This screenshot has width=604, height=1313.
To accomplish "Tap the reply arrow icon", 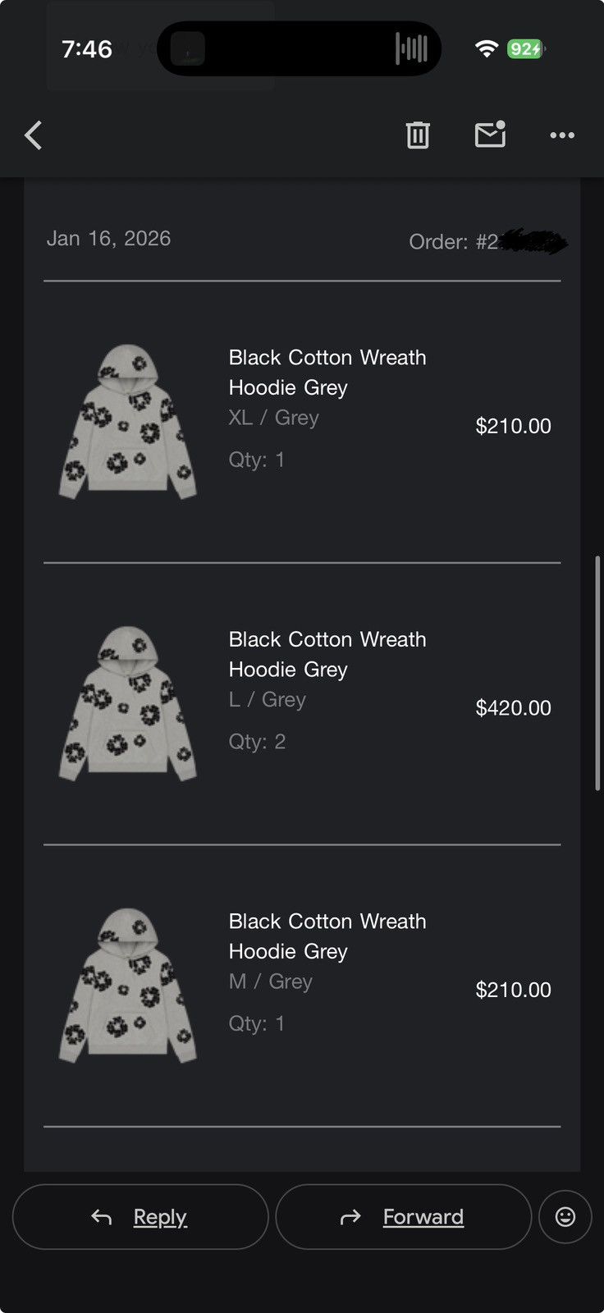I will [102, 1217].
